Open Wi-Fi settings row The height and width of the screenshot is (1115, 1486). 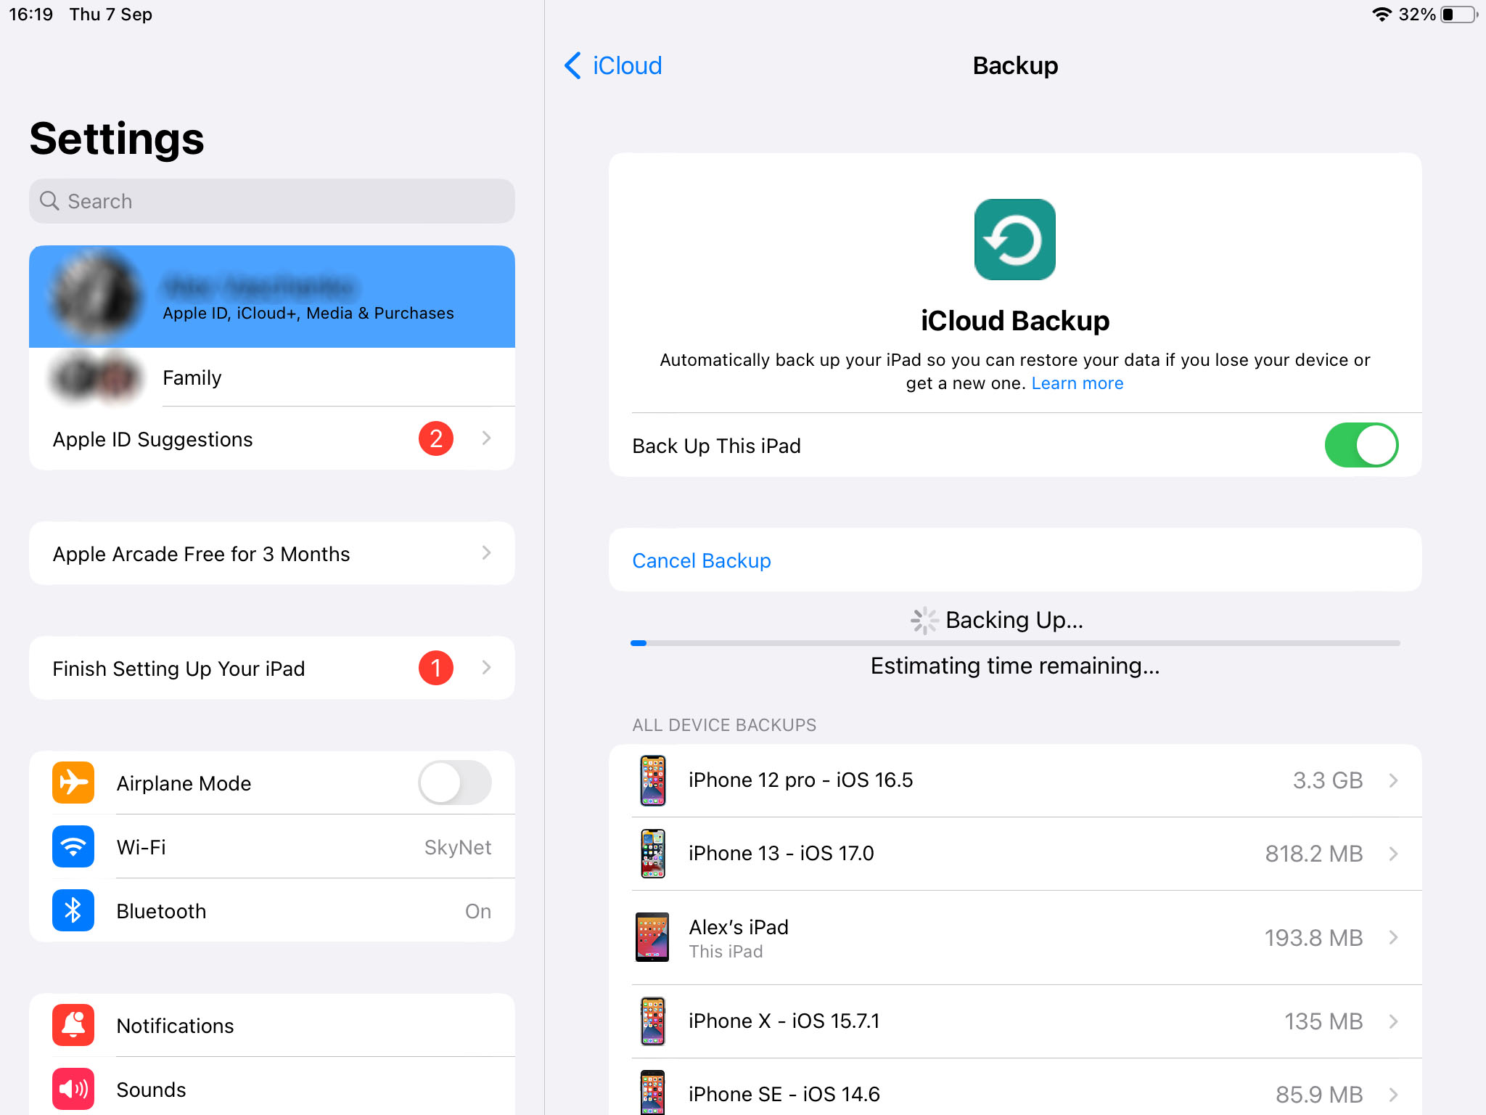pyautogui.click(x=272, y=846)
